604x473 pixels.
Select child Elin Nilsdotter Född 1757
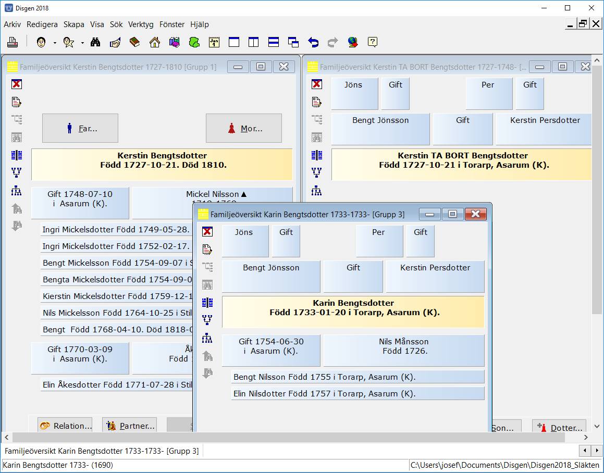pyautogui.click(x=358, y=394)
